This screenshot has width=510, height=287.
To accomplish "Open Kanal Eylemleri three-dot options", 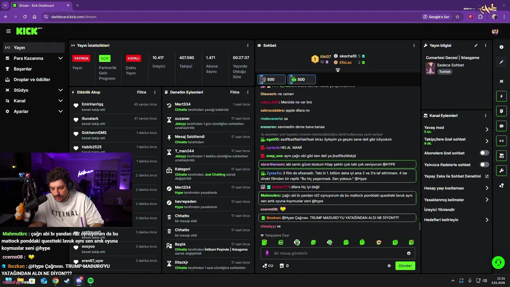I will 485,116.
